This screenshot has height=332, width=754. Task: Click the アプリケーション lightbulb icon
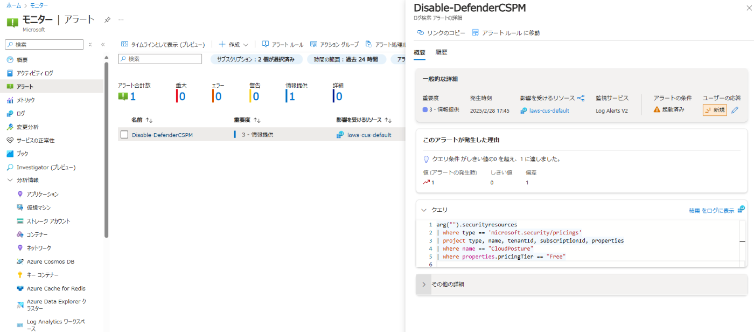20,194
